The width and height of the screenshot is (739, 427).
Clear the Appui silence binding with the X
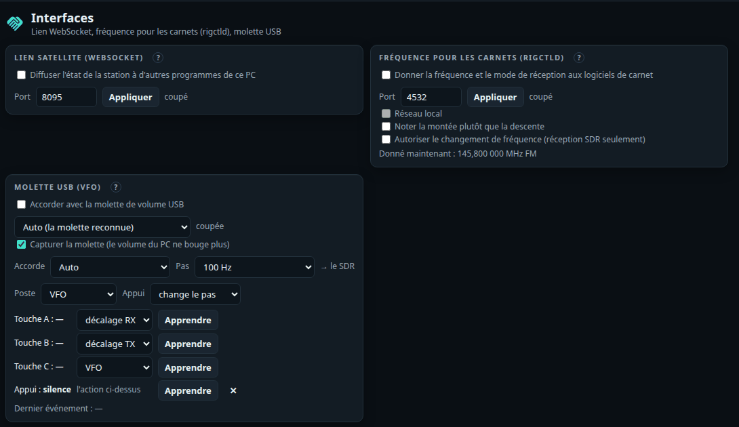pyautogui.click(x=233, y=390)
